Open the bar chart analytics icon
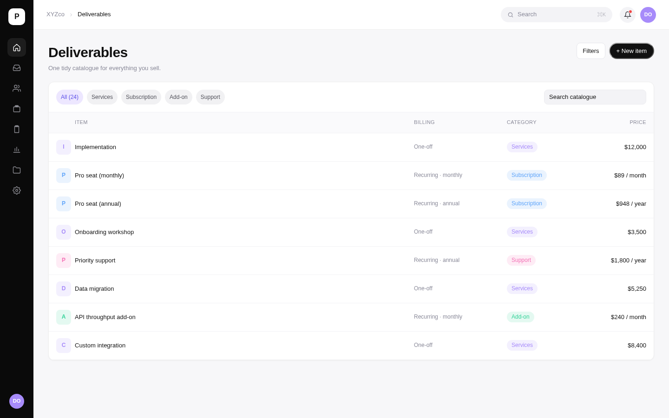Viewport: 669px width, 418px height. click(x=17, y=150)
